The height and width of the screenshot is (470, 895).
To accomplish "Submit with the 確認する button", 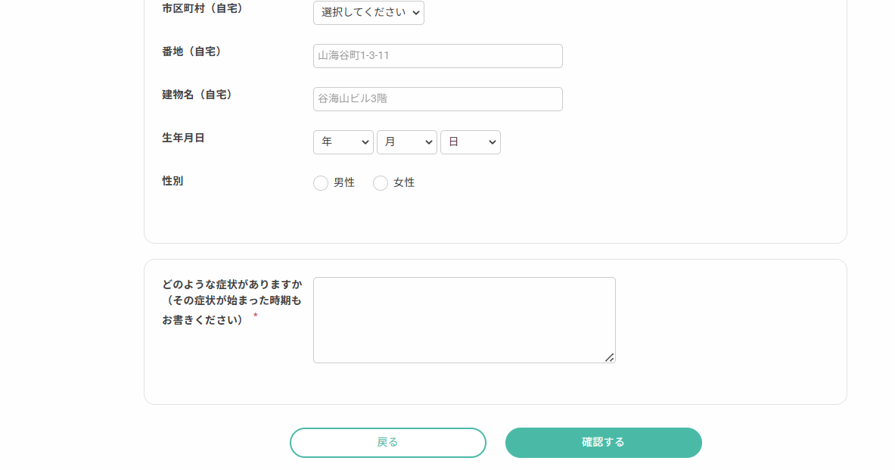I will (603, 443).
